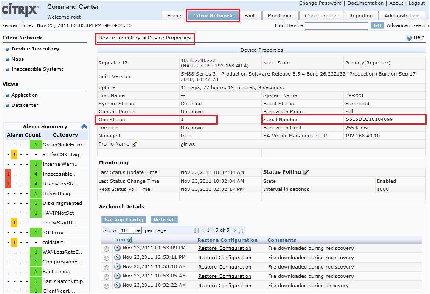Click the Restore Configuration column header
Screen dimensions: 430x294
[x=228, y=240]
